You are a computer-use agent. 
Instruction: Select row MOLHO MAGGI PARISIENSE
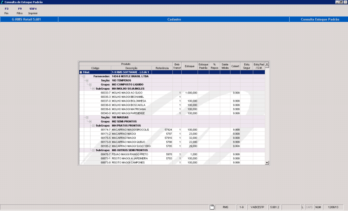pos(172,113)
